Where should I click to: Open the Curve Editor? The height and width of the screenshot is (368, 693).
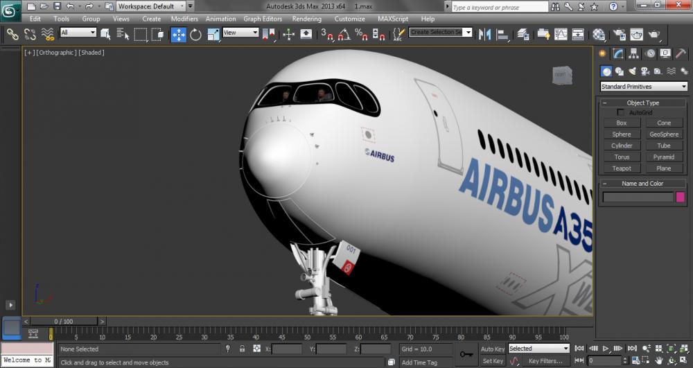click(561, 34)
